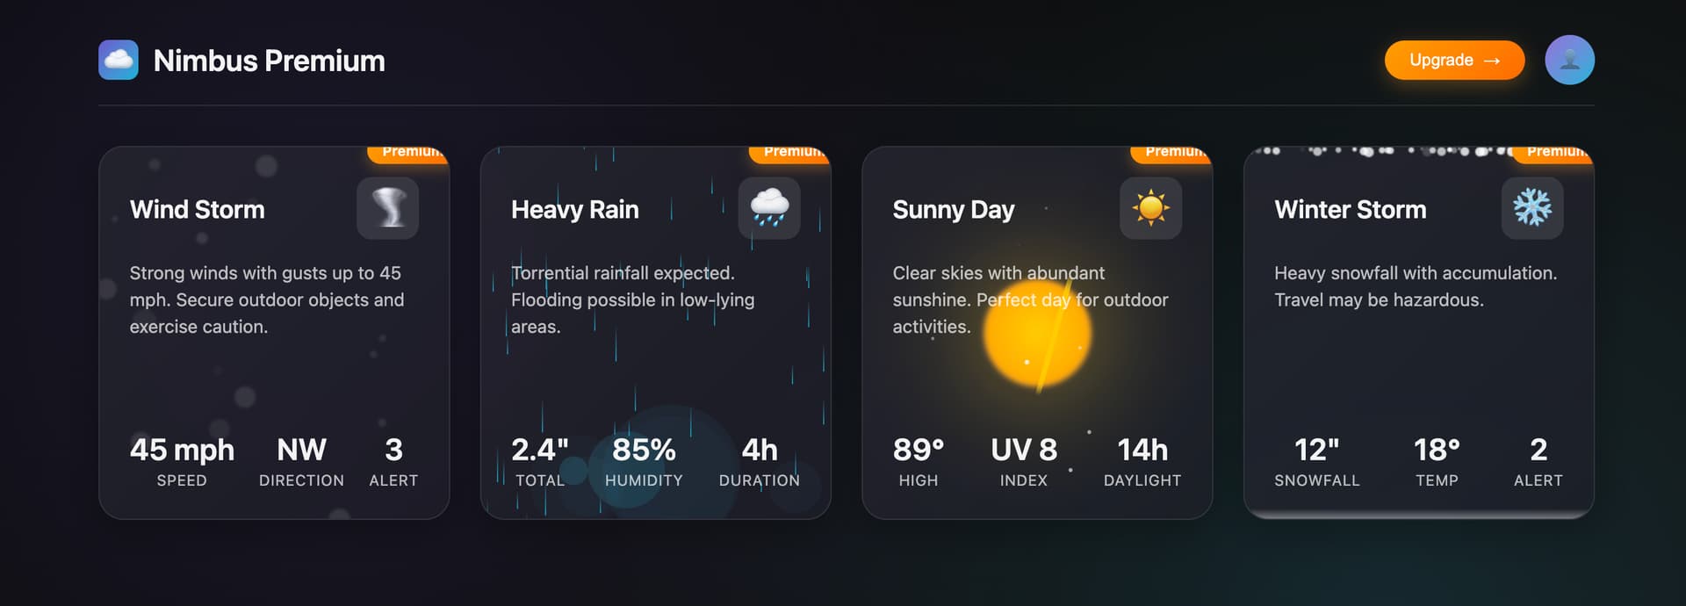Select the Premium badge on Winter Storm card

1553,154
